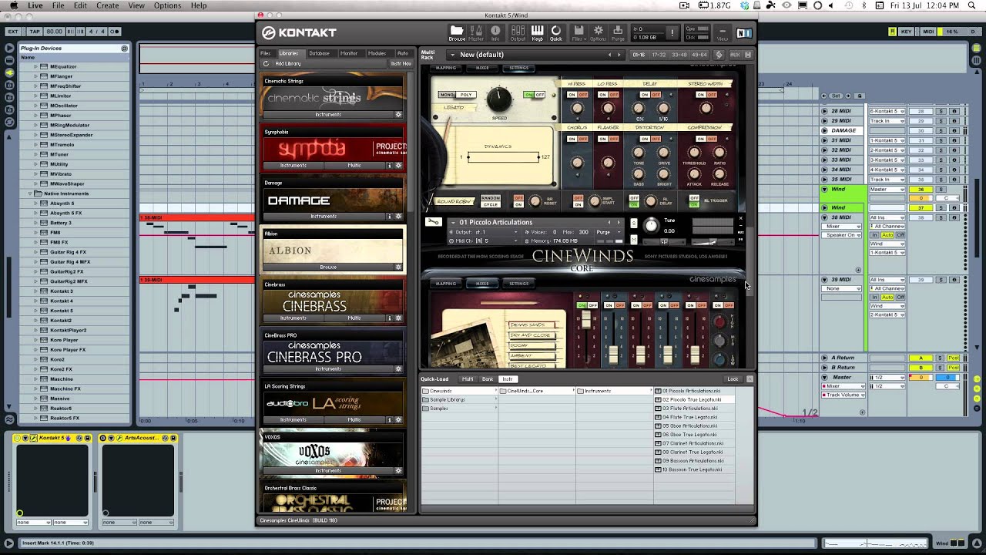
Task: Click the Native Instruments NI logo
Action: (x=744, y=33)
